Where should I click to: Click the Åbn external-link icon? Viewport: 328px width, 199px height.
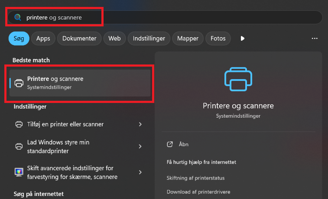[170, 144]
